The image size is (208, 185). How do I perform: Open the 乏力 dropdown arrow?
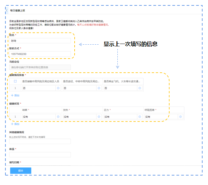click(139, 117)
